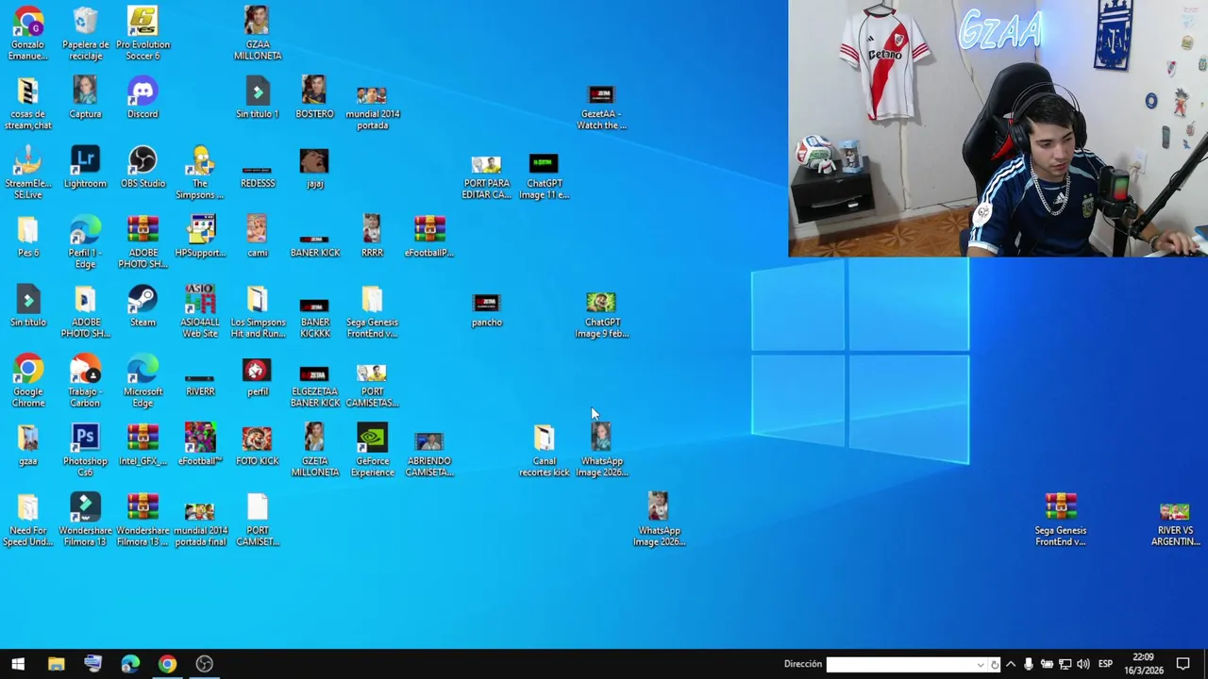Switch to OBS Studio on the taskbar
This screenshot has height=679, width=1208.
point(204,664)
